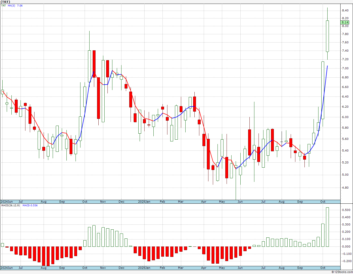The width and height of the screenshot is (353, 274).
Task: Click the 8.40 price axis label
Action: (345, 10)
